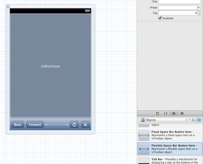Select Fixed Space Bar Button Item
203x164 pixels.
click(x=170, y=135)
